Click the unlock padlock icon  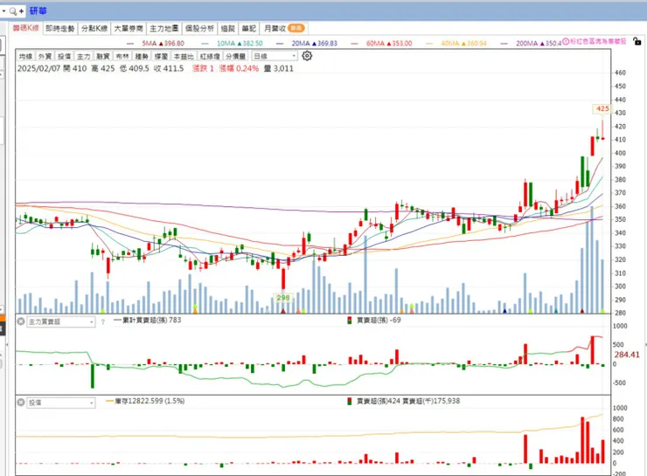(637, 41)
